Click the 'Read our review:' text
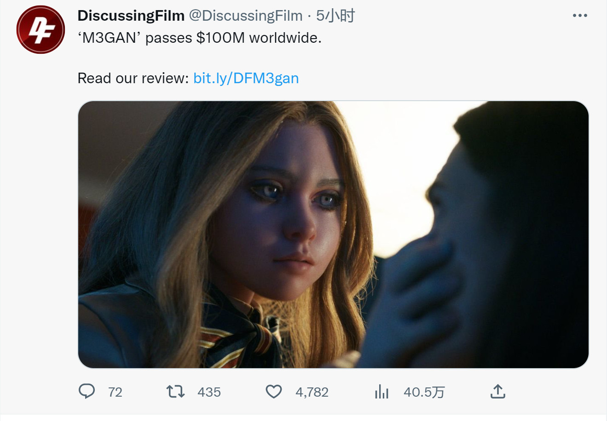This screenshot has height=421, width=607. click(133, 78)
